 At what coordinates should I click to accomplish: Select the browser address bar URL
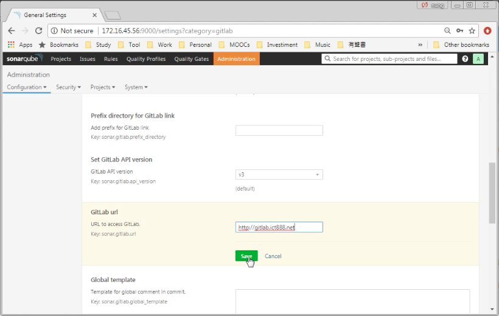click(x=167, y=31)
